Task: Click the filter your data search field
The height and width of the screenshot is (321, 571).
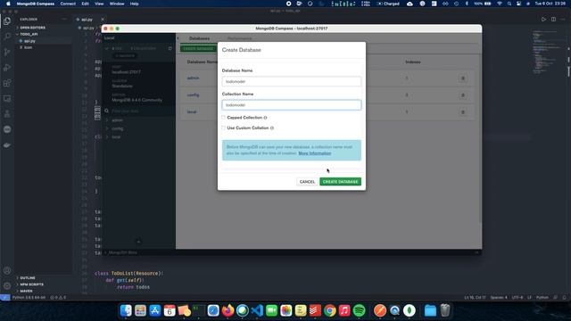Action: pyautogui.click(x=140, y=111)
